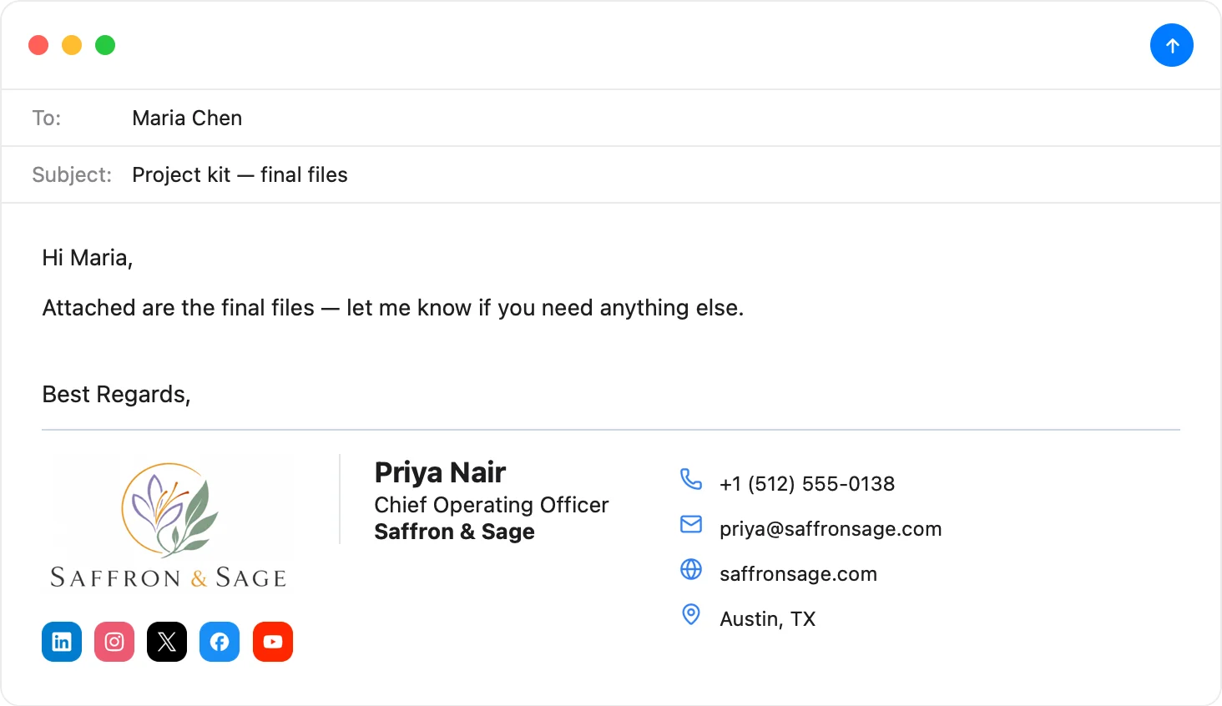Click the envelope icon beside the email address
The image size is (1222, 706).
point(691,524)
